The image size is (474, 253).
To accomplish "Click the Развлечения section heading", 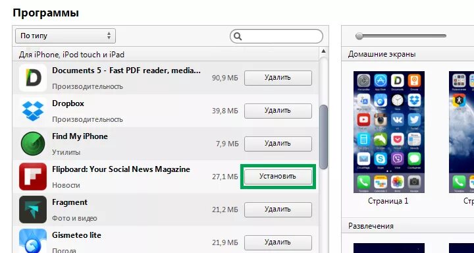I will tap(371, 226).
